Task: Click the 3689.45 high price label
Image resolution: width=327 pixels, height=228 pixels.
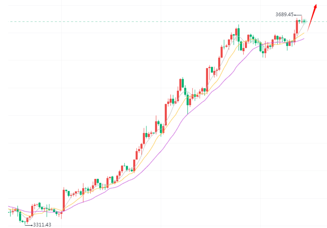Action: coord(285,15)
